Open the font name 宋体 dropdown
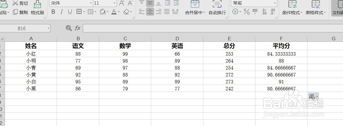The height and width of the screenshot is (126, 343). [x=91, y=3]
